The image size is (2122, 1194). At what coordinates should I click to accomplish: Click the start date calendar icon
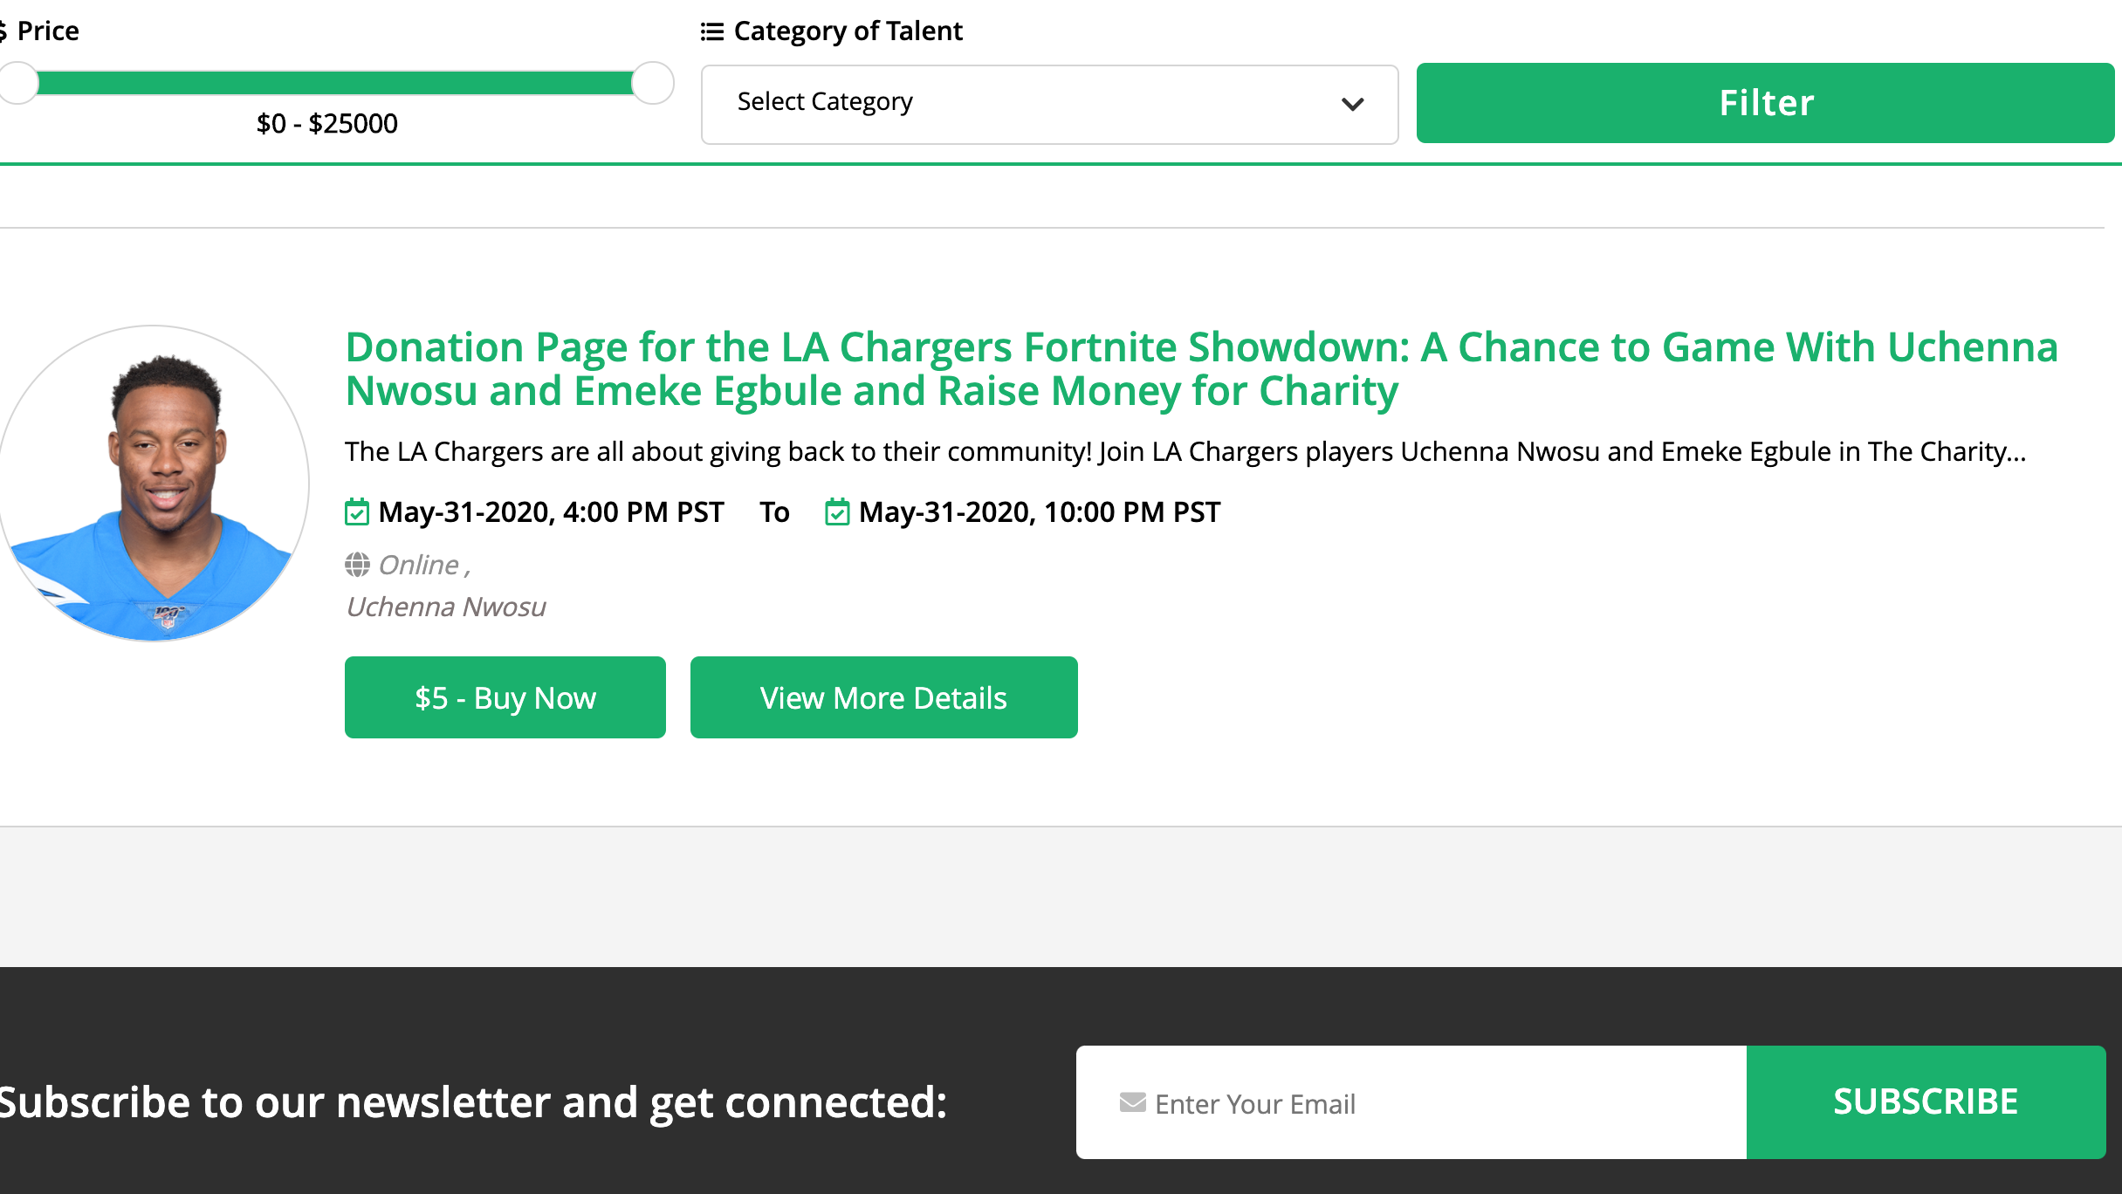click(357, 512)
